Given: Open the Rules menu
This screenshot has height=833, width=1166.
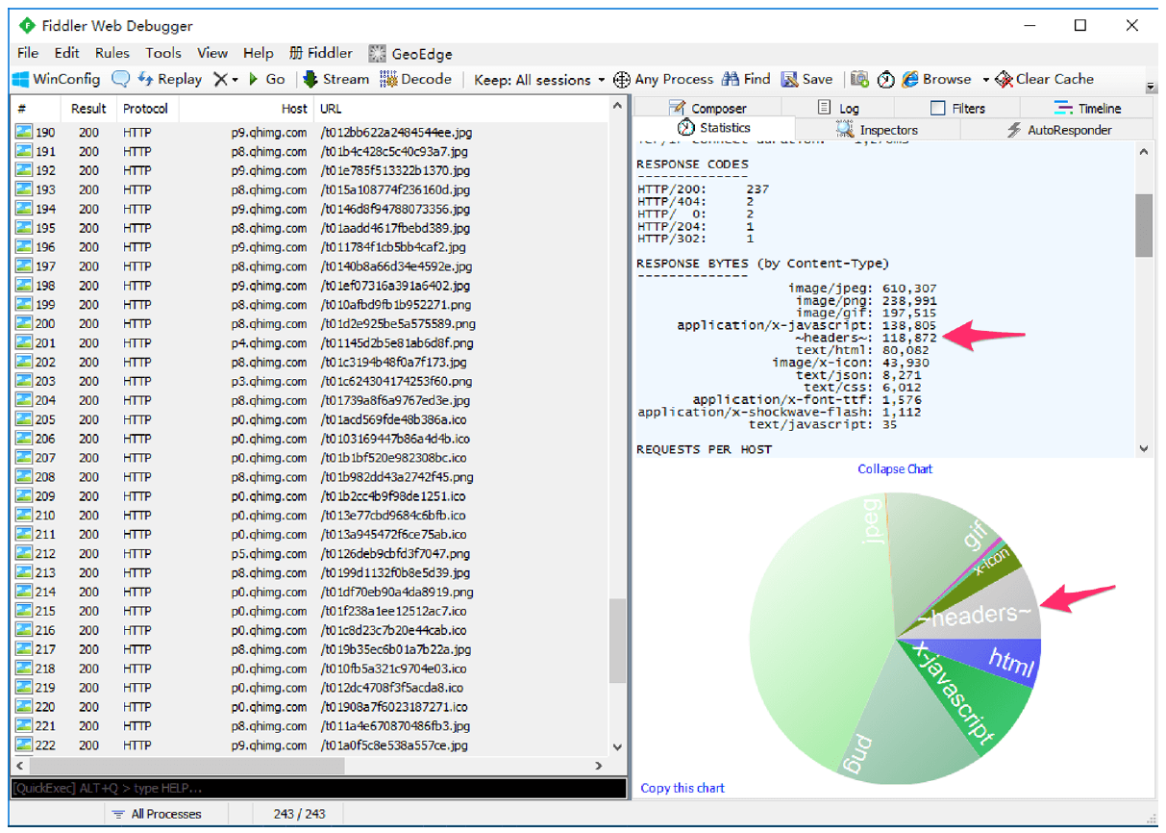Looking at the screenshot, I should pyautogui.click(x=112, y=53).
